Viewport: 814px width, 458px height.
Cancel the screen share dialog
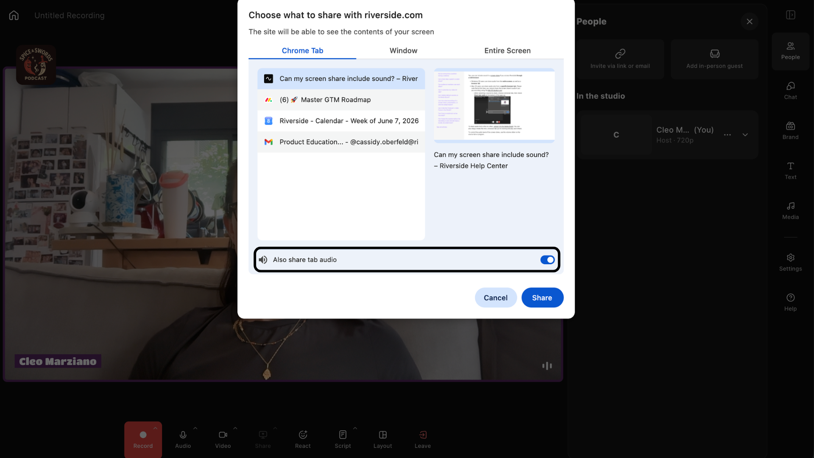(x=496, y=298)
